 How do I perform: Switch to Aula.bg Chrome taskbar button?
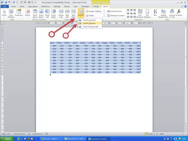click(51, 139)
